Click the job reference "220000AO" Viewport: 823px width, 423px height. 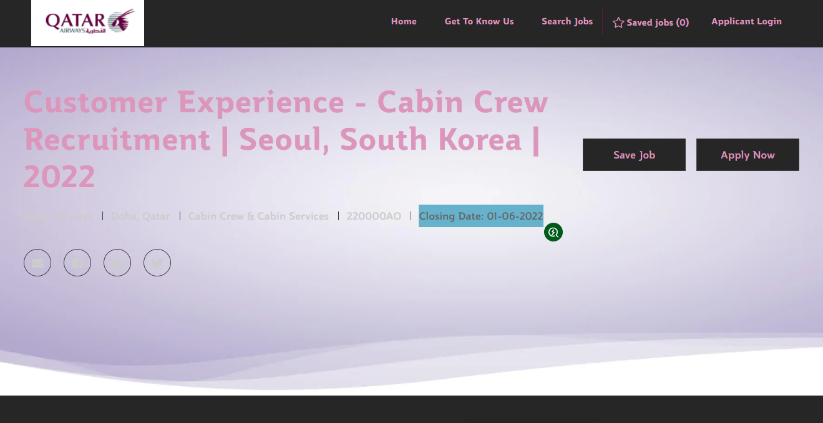(374, 216)
